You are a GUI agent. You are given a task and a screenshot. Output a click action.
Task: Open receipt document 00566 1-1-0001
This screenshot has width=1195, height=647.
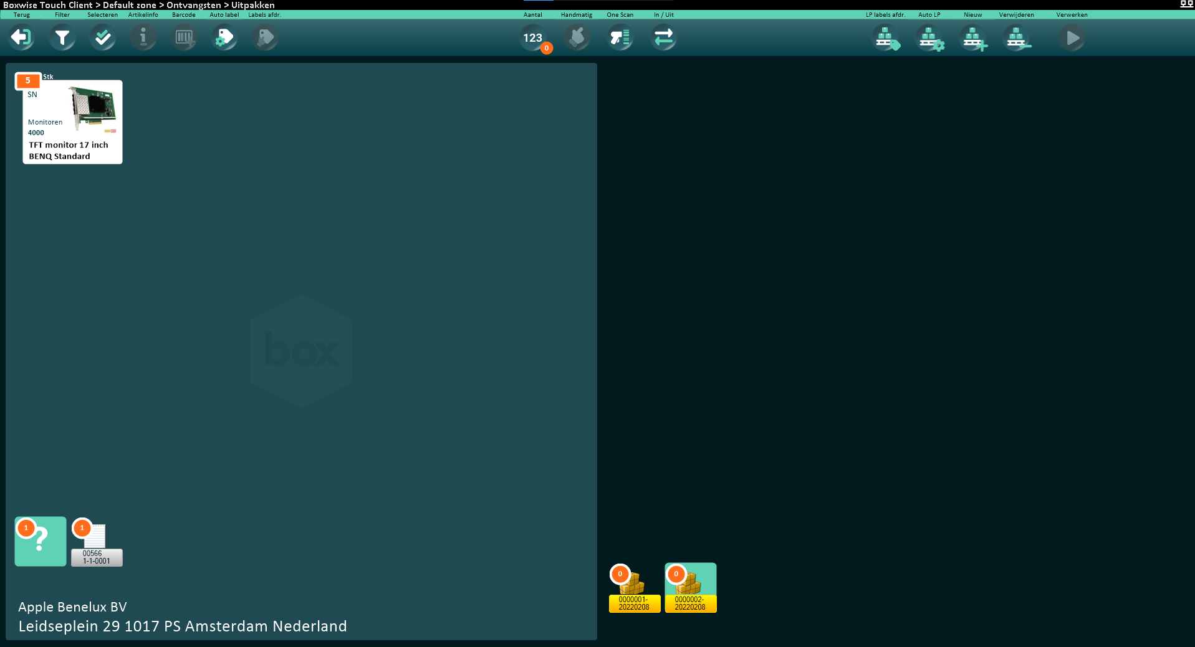coord(97,543)
